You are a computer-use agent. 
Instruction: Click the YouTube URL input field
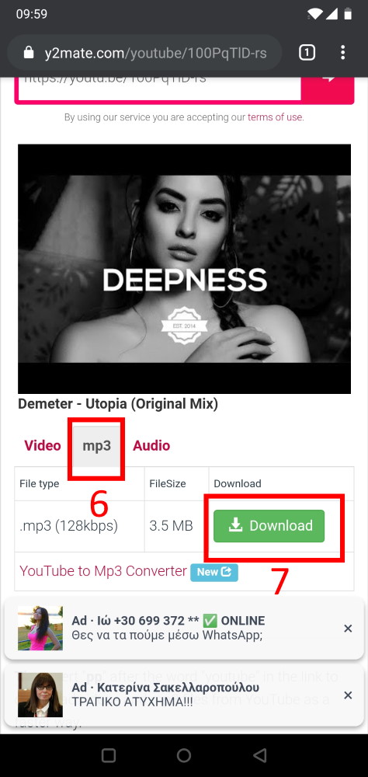159,85
